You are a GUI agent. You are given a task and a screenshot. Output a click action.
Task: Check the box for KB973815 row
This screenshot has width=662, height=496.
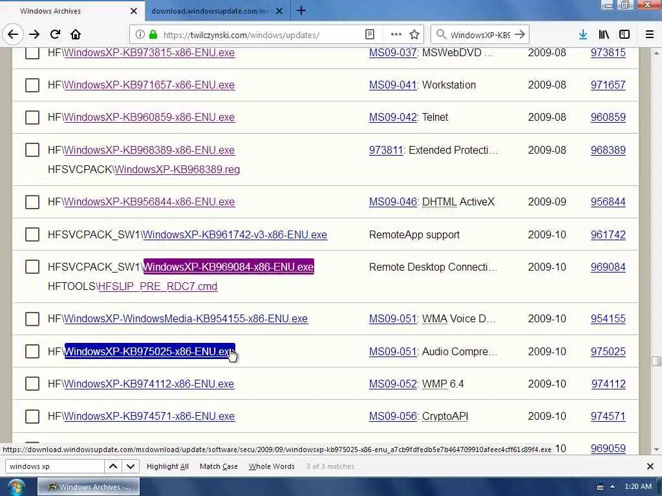pyautogui.click(x=32, y=53)
